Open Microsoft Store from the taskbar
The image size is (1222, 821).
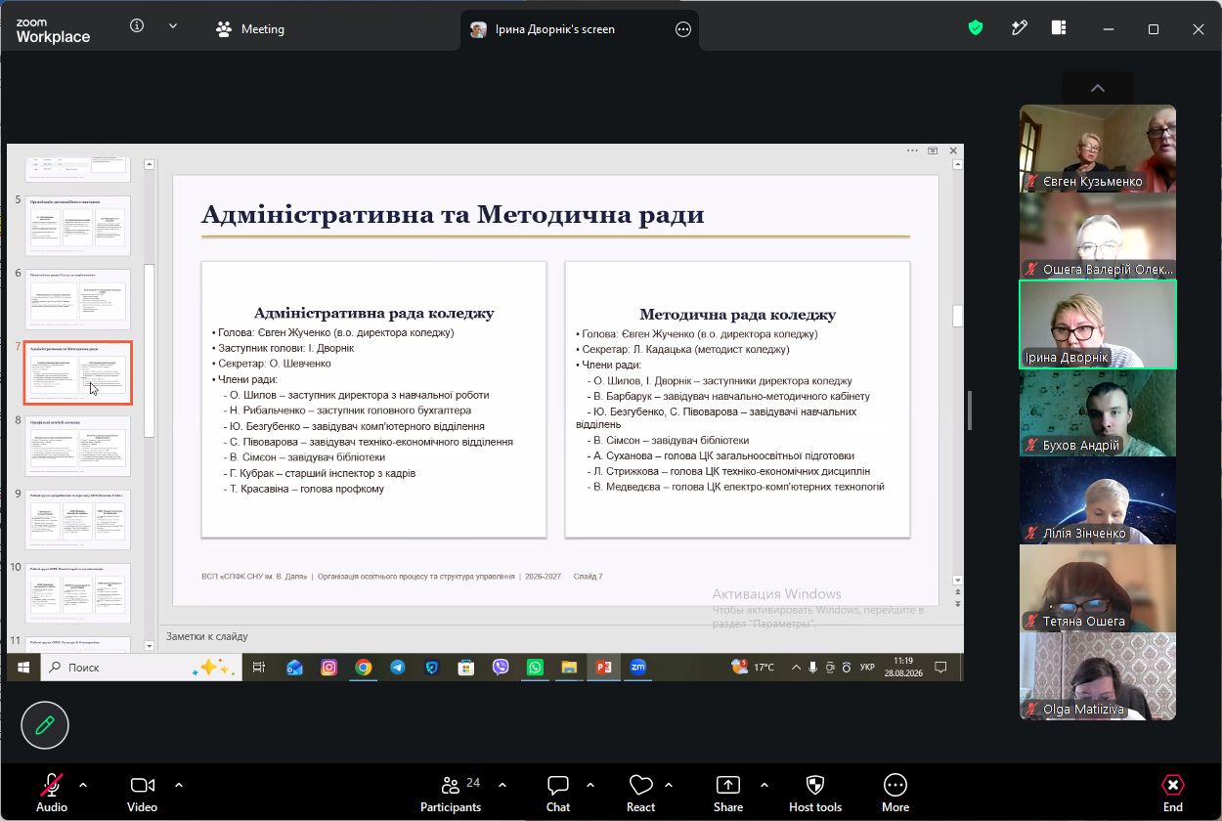(x=466, y=667)
